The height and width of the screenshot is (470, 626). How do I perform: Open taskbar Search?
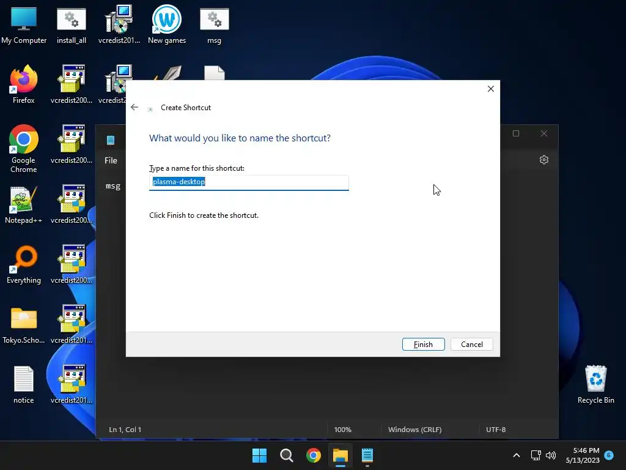point(287,455)
